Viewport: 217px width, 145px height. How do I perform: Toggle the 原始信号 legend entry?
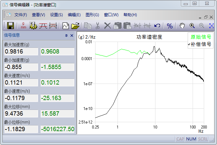pos(201,37)
